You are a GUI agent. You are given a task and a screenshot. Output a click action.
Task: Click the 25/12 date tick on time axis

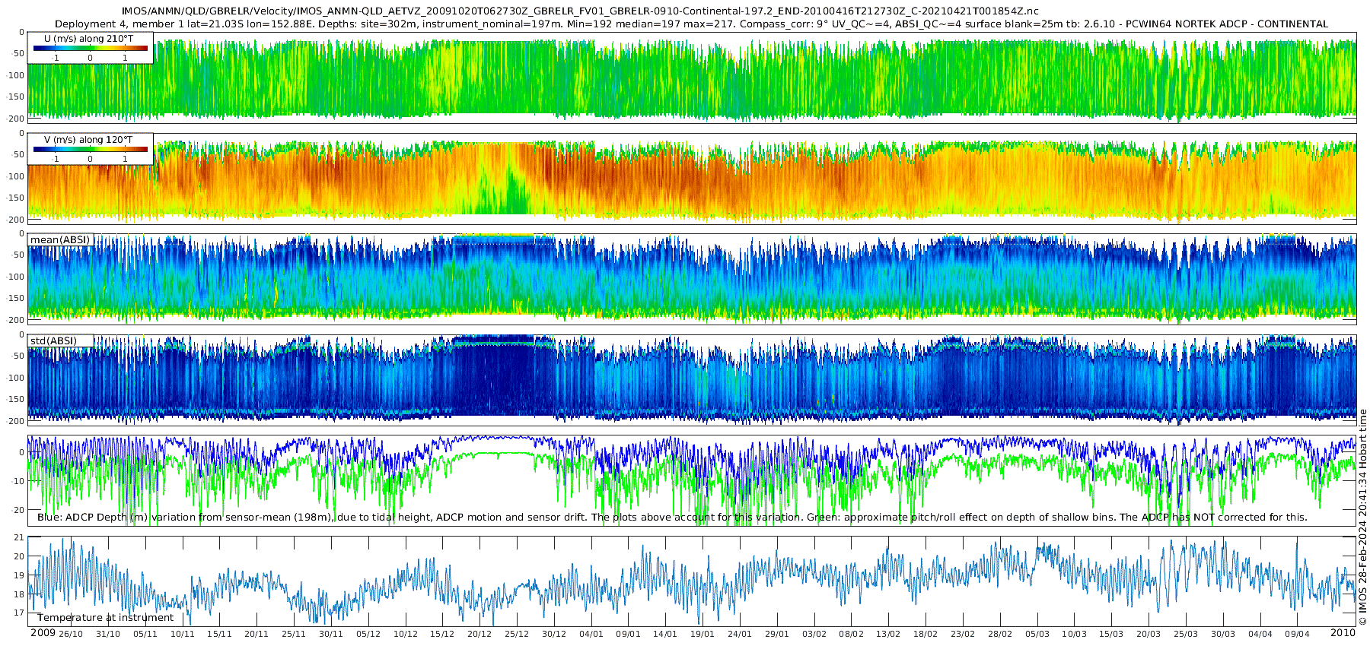[x=516, y=634]
